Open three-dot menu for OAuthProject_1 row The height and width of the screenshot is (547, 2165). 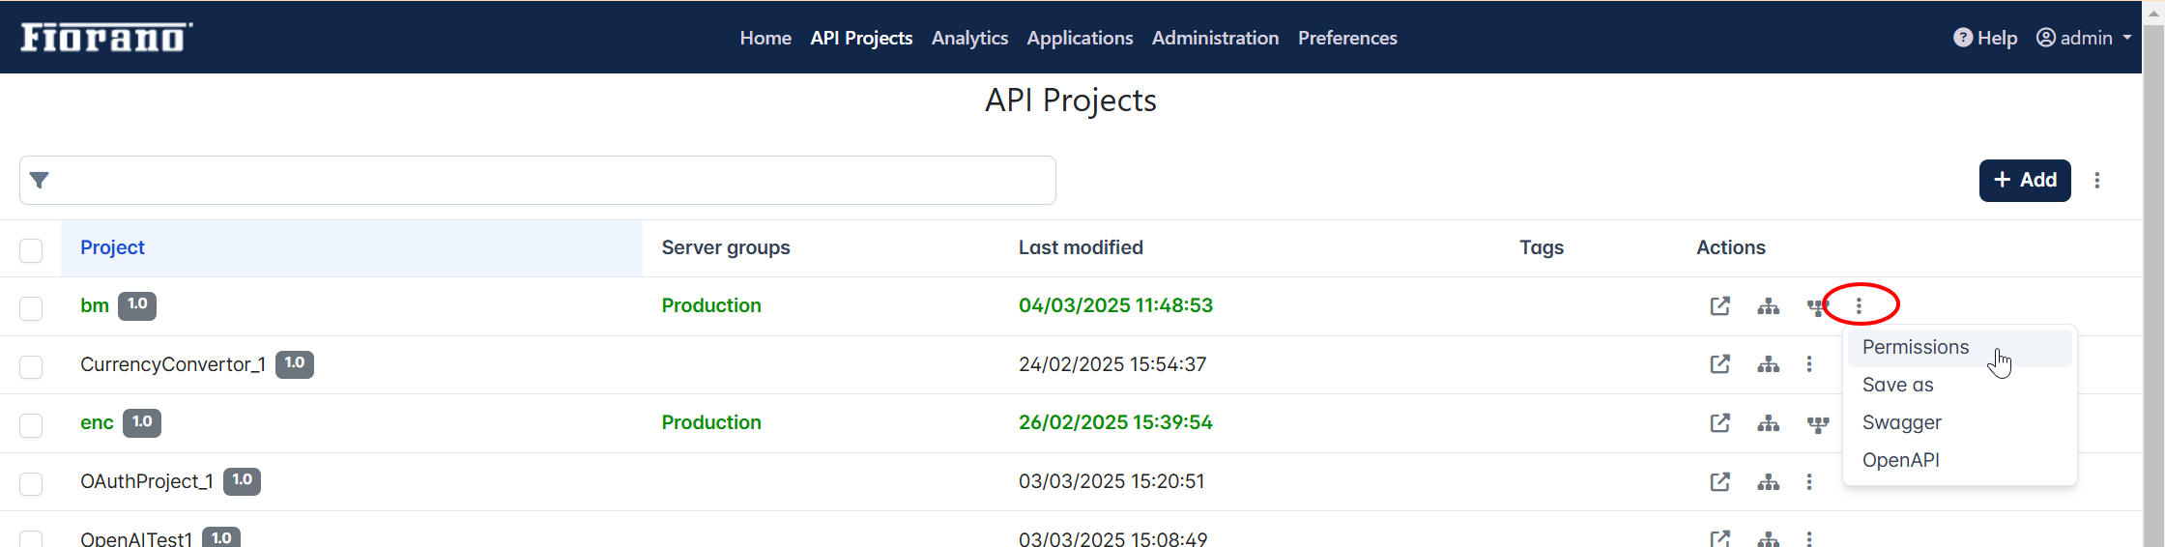pyautogui.click(x=1809, y=481)
